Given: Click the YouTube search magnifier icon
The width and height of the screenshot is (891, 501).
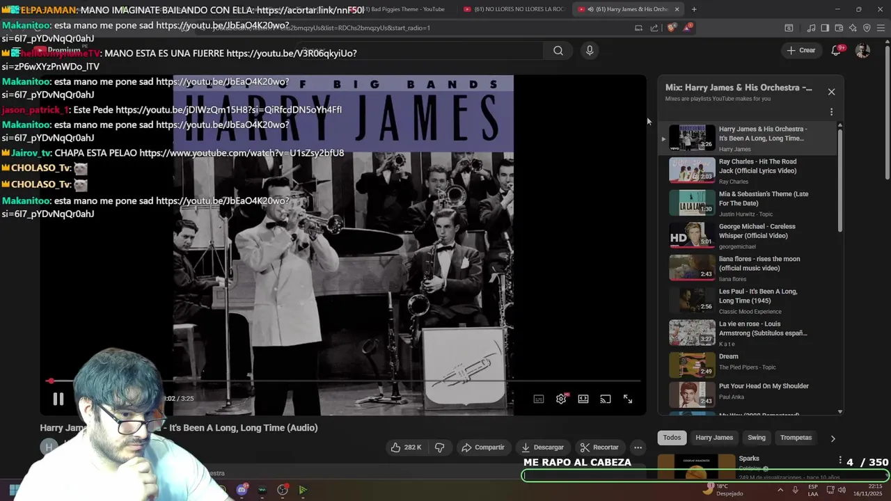Looking at the screenshot, I should (x=558, y=50).
